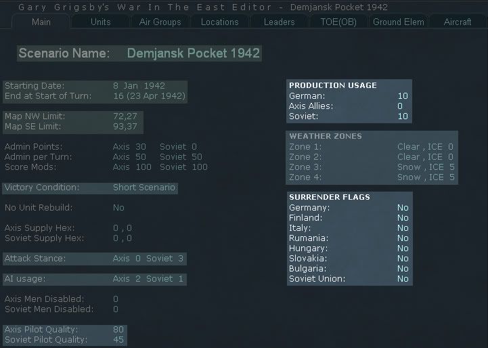Image resolution: width=488 pixels, height=348 pixels.
Task: Select the Leaders tab
Action: click(x=279, y=22)
